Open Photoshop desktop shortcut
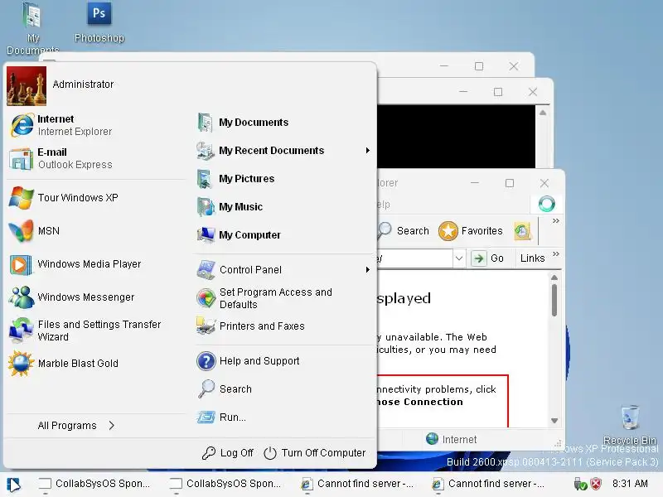The height and width of the screenshot is (497, 663). (x=99, y=22)
